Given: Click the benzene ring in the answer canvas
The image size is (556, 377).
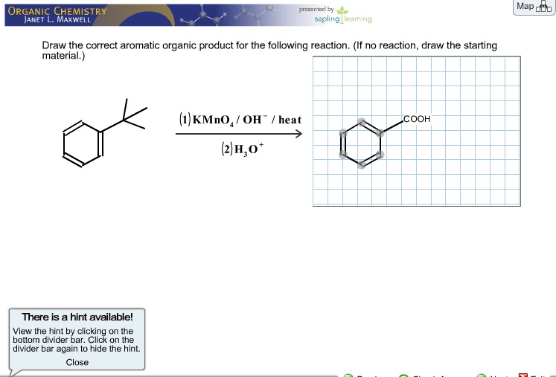Looking at the screenshot, I should (x=361, y=144).
